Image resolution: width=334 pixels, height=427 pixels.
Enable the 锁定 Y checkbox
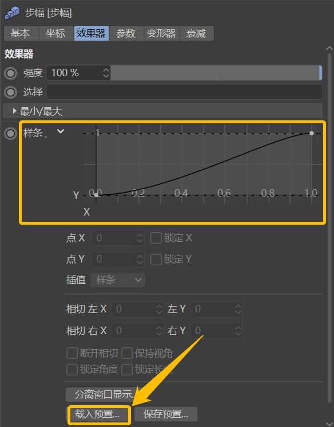coord(156,259)
